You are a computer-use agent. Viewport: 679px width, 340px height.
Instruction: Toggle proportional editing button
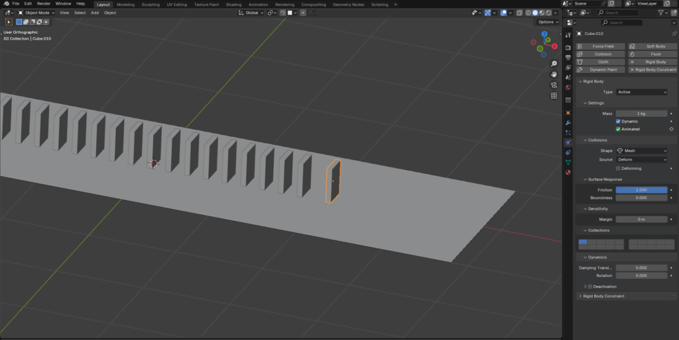[303, 13]
